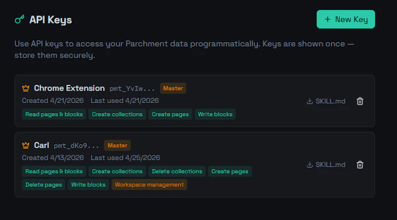Click the Master badge on Chrome Extension

click(173, 88)
